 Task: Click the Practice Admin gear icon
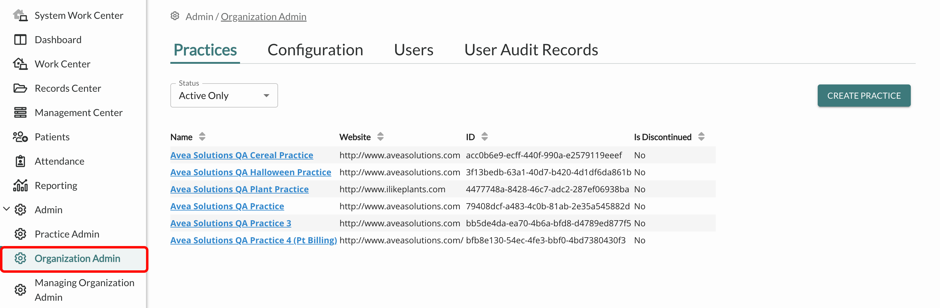click(20, 234)
